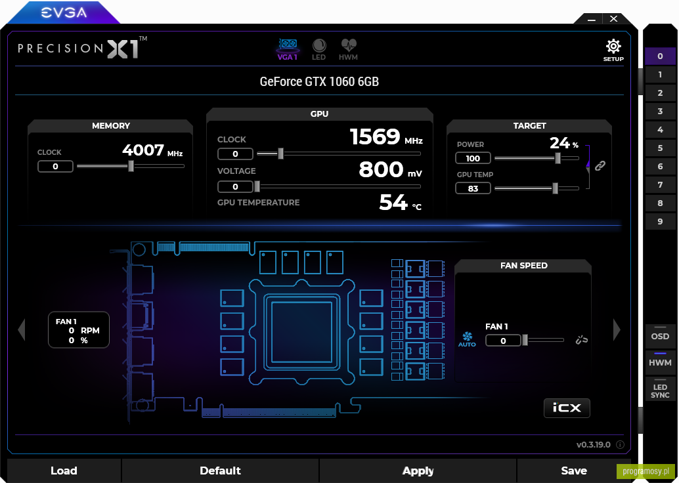Select profile slot 3
The height and width of the screenshot is (483, 679).
pyautogui.click(x=660, y=111)
